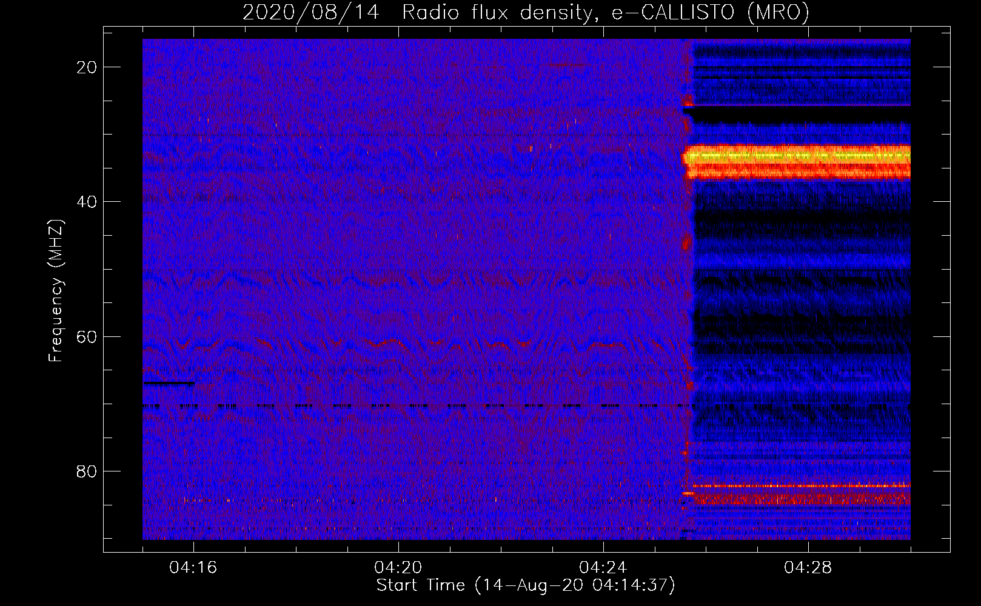
Task: Click the 04:20 time tick label
Action: click(398, 568)
